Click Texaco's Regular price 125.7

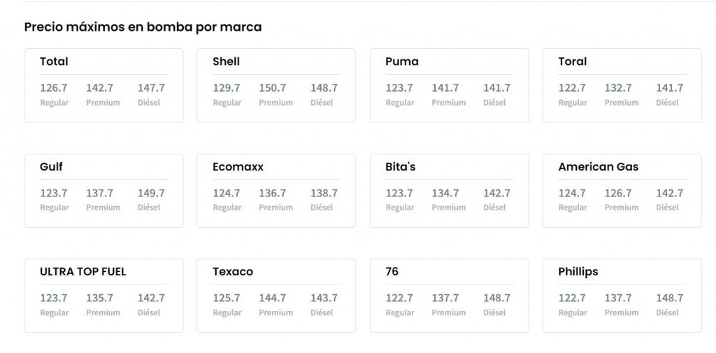[227, 298]
